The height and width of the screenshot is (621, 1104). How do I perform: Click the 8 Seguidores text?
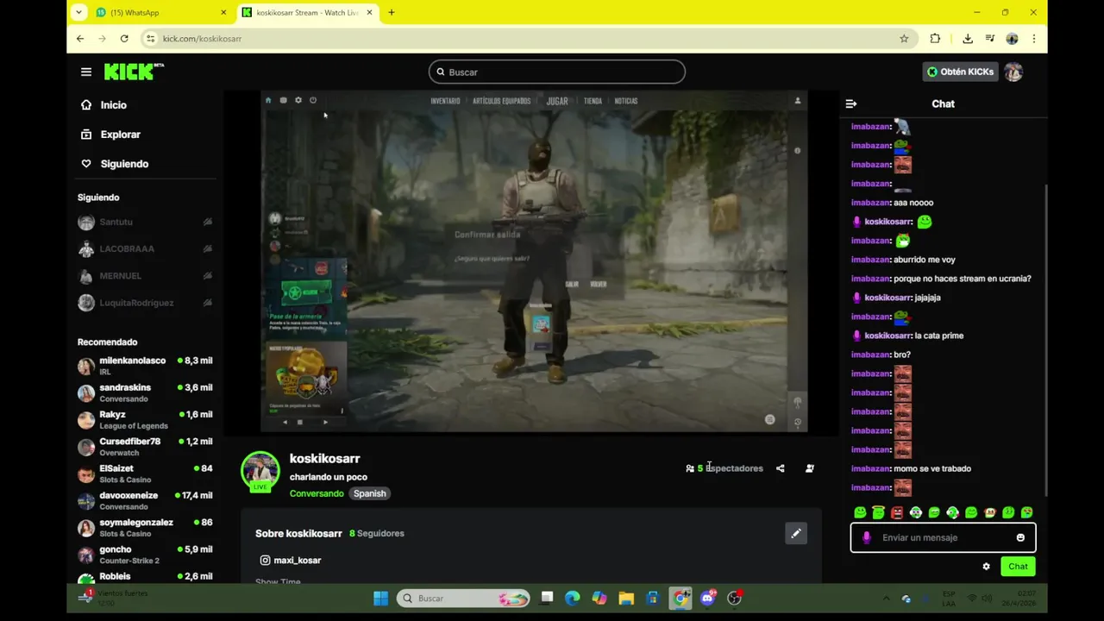click(x=377, y=534)
